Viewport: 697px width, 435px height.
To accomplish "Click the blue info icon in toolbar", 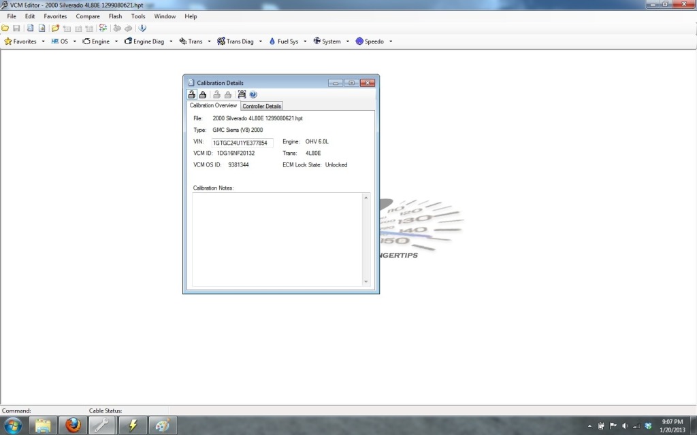I will 142,28.
